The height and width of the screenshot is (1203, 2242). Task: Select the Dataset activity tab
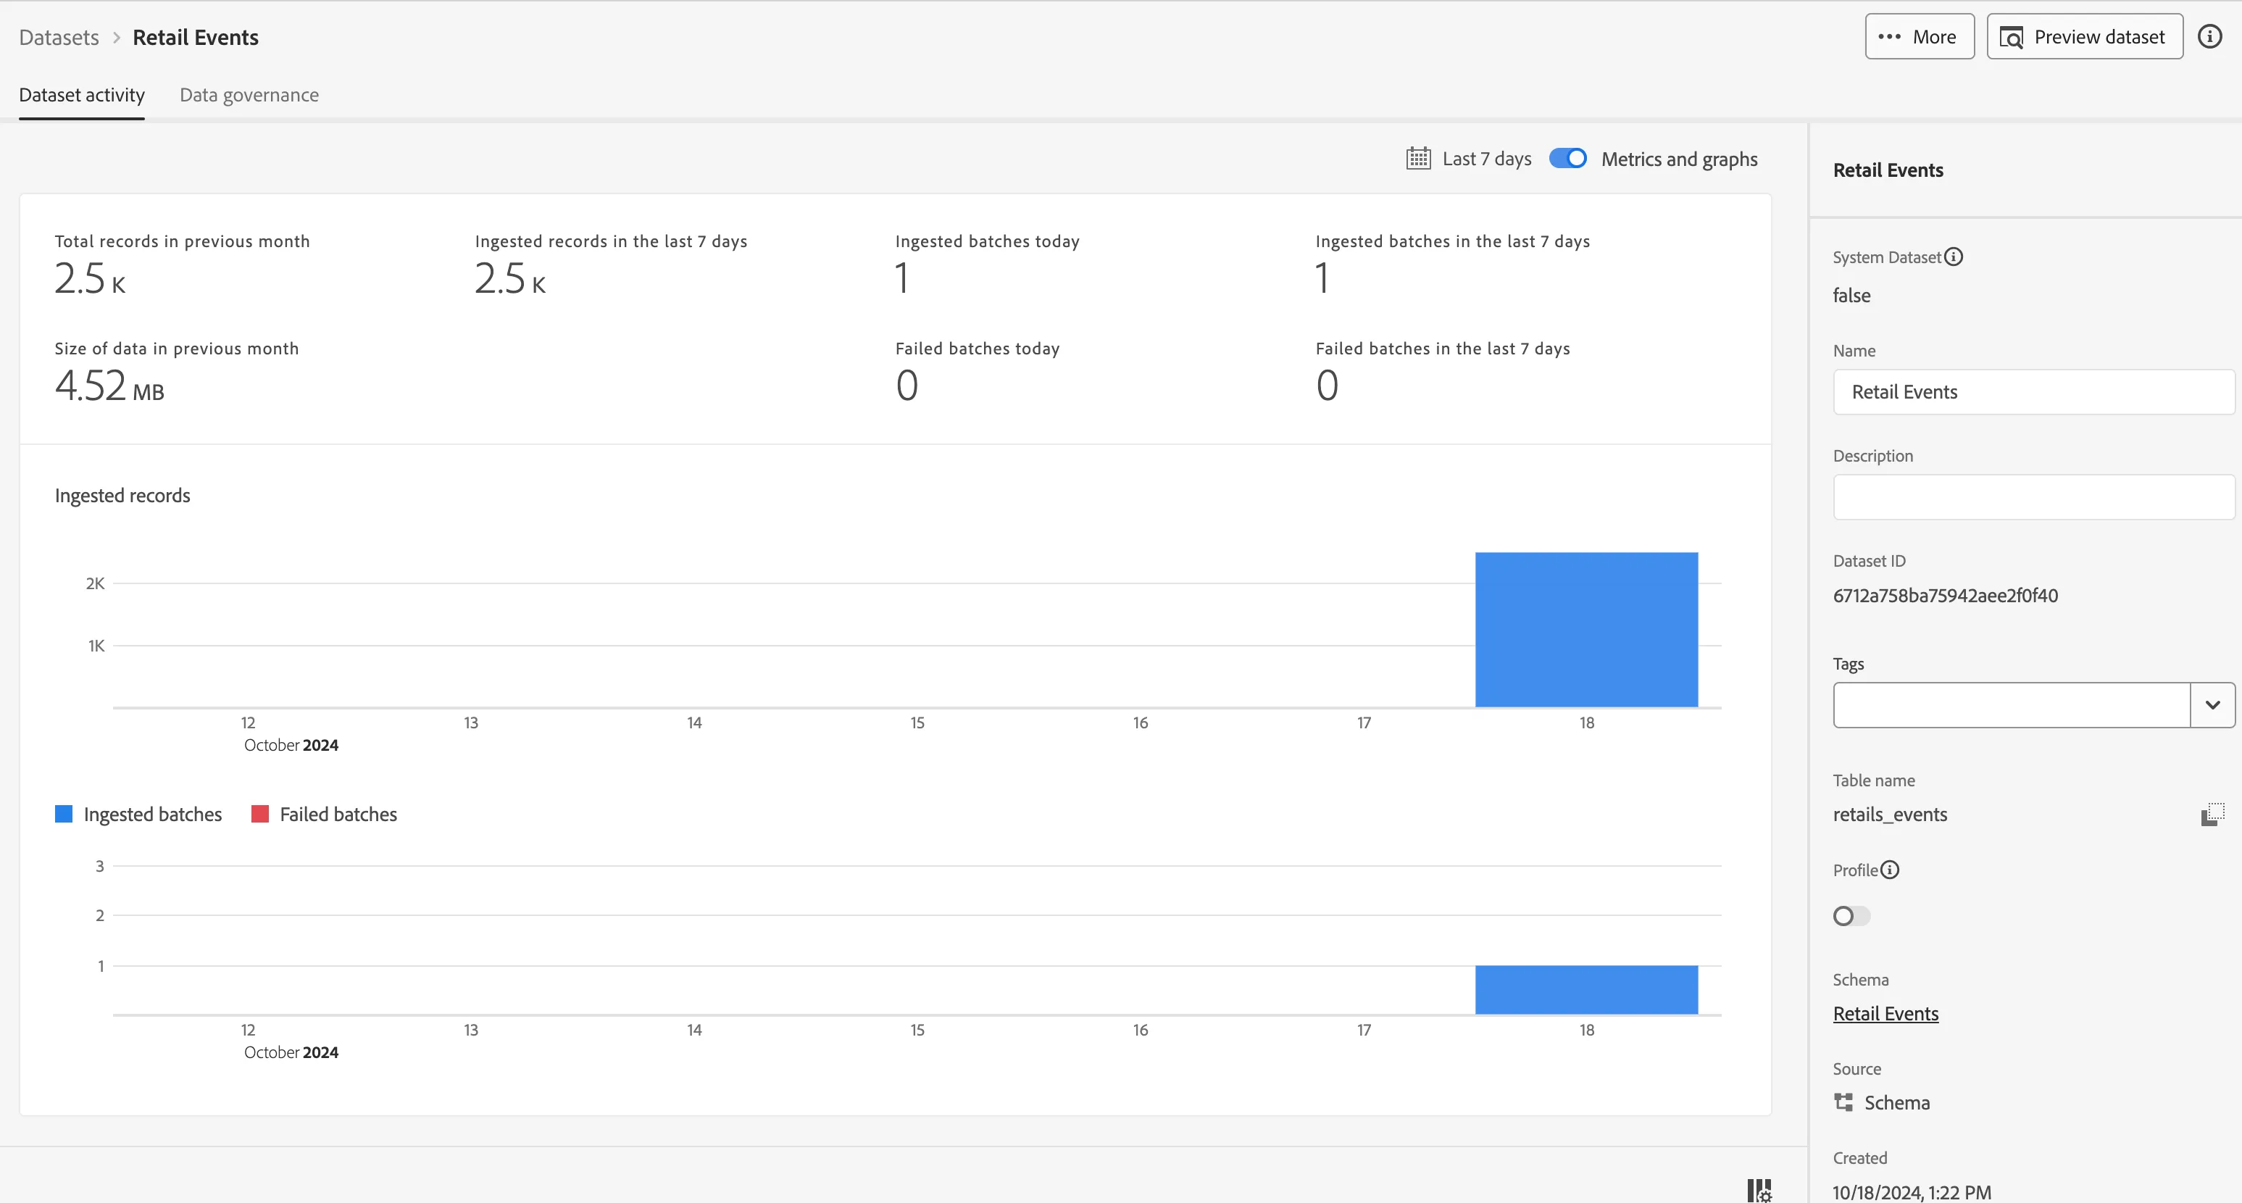82,95
